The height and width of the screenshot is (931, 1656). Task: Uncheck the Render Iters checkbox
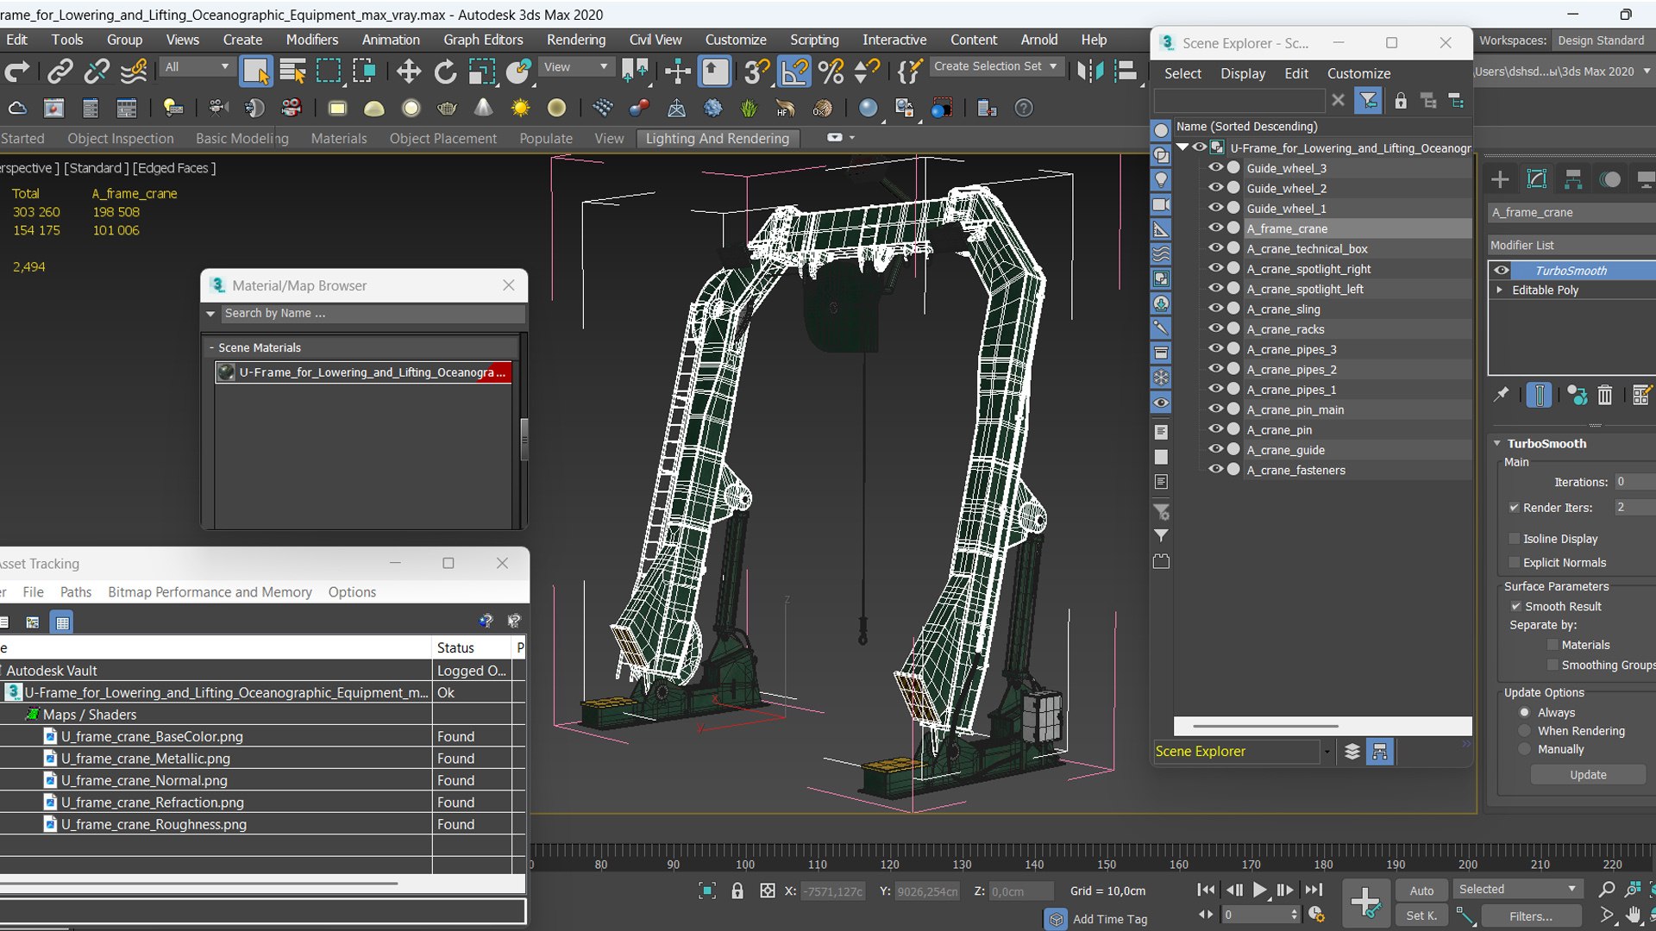(x=1514, y=508)
